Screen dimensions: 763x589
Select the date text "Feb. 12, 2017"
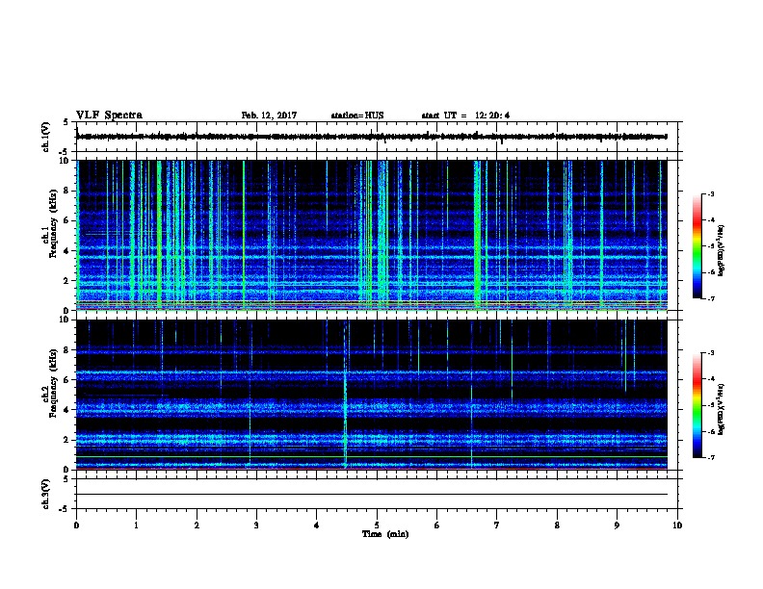point(269,115)
